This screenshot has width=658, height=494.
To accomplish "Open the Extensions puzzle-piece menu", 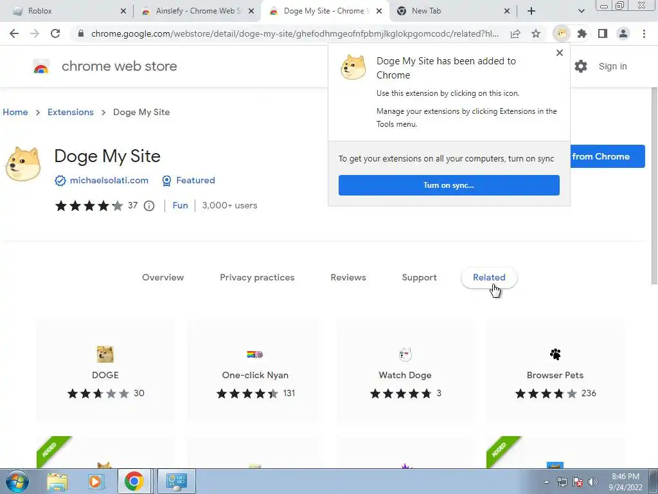I will (x=582, y=33).
